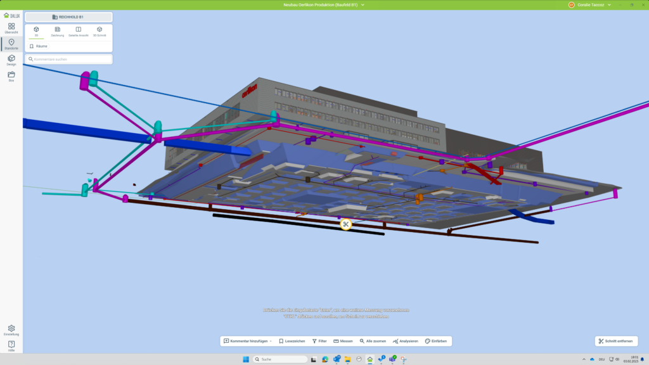Expand the project title dropdown in header
Image resolution: width=649 pixels, height=365 pixels.
(363, 4)
